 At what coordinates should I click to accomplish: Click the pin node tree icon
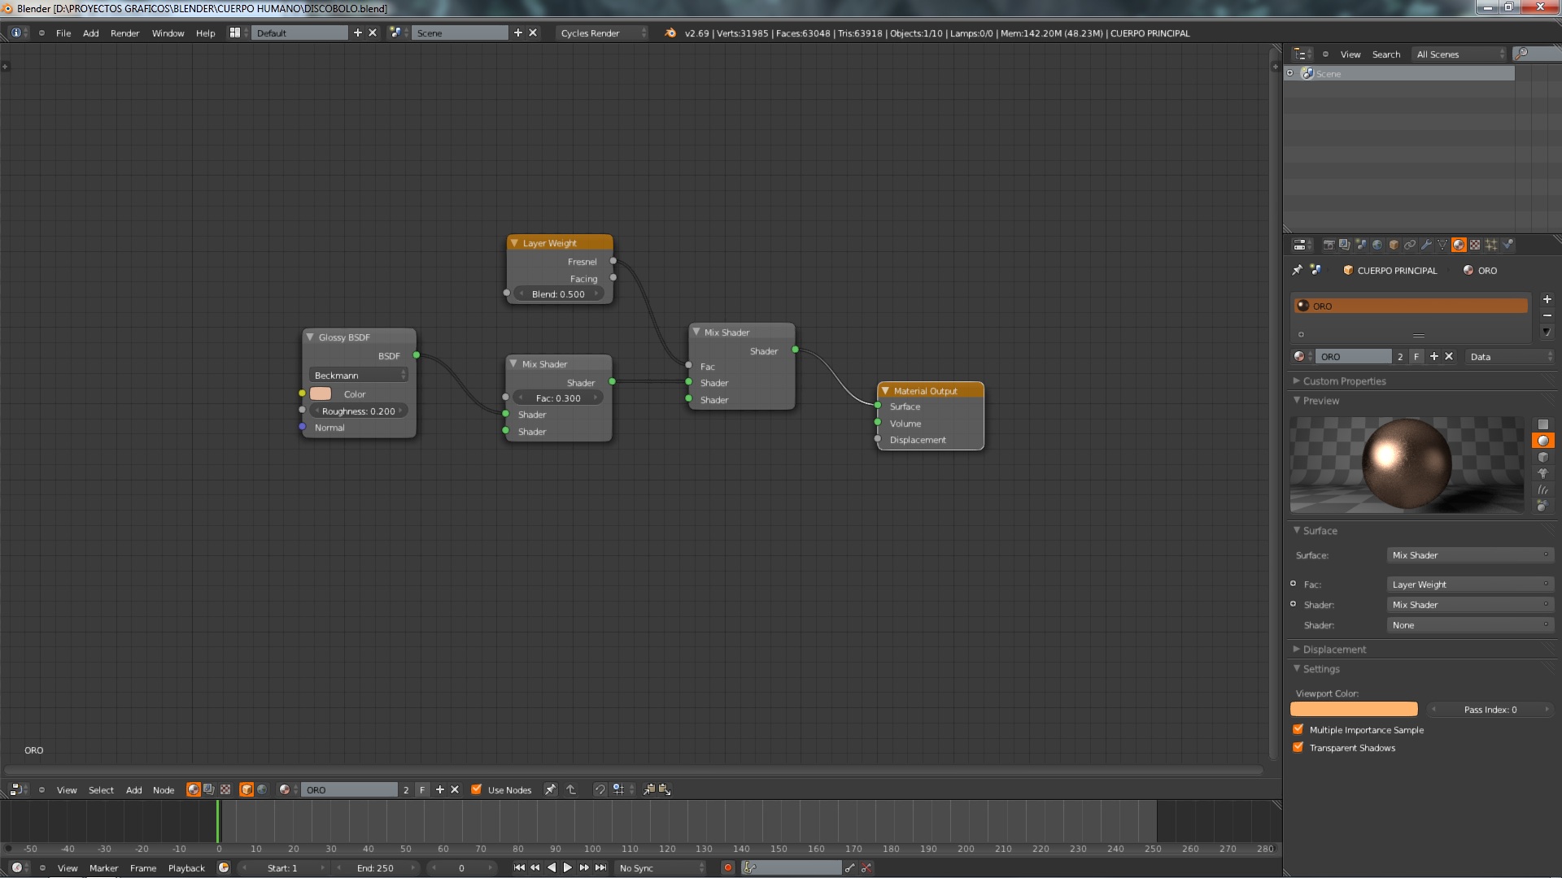551,789
